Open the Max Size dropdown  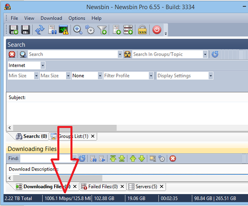pos(68,76)
